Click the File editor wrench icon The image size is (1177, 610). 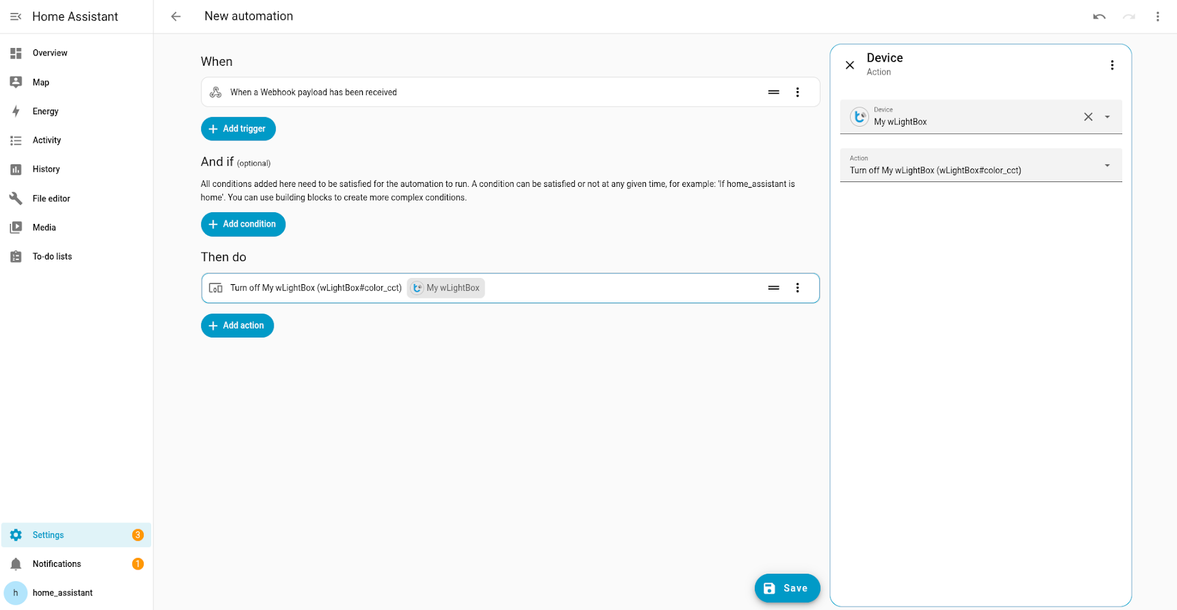click(16, 199)
